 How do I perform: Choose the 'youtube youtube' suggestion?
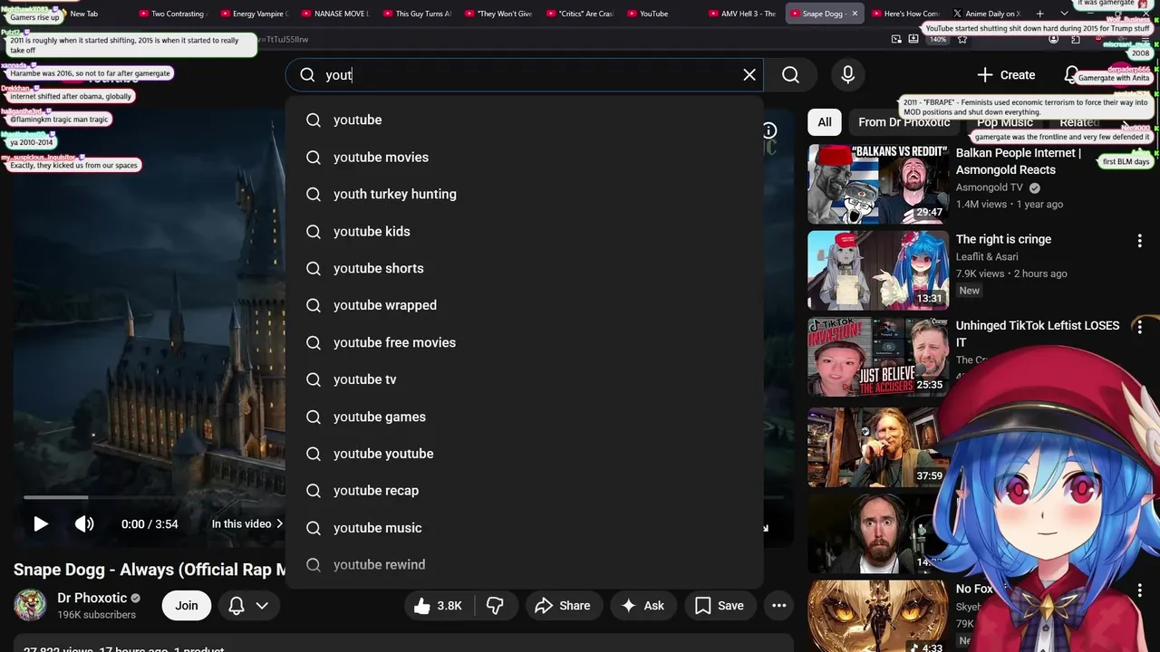(x=524, y=454)
